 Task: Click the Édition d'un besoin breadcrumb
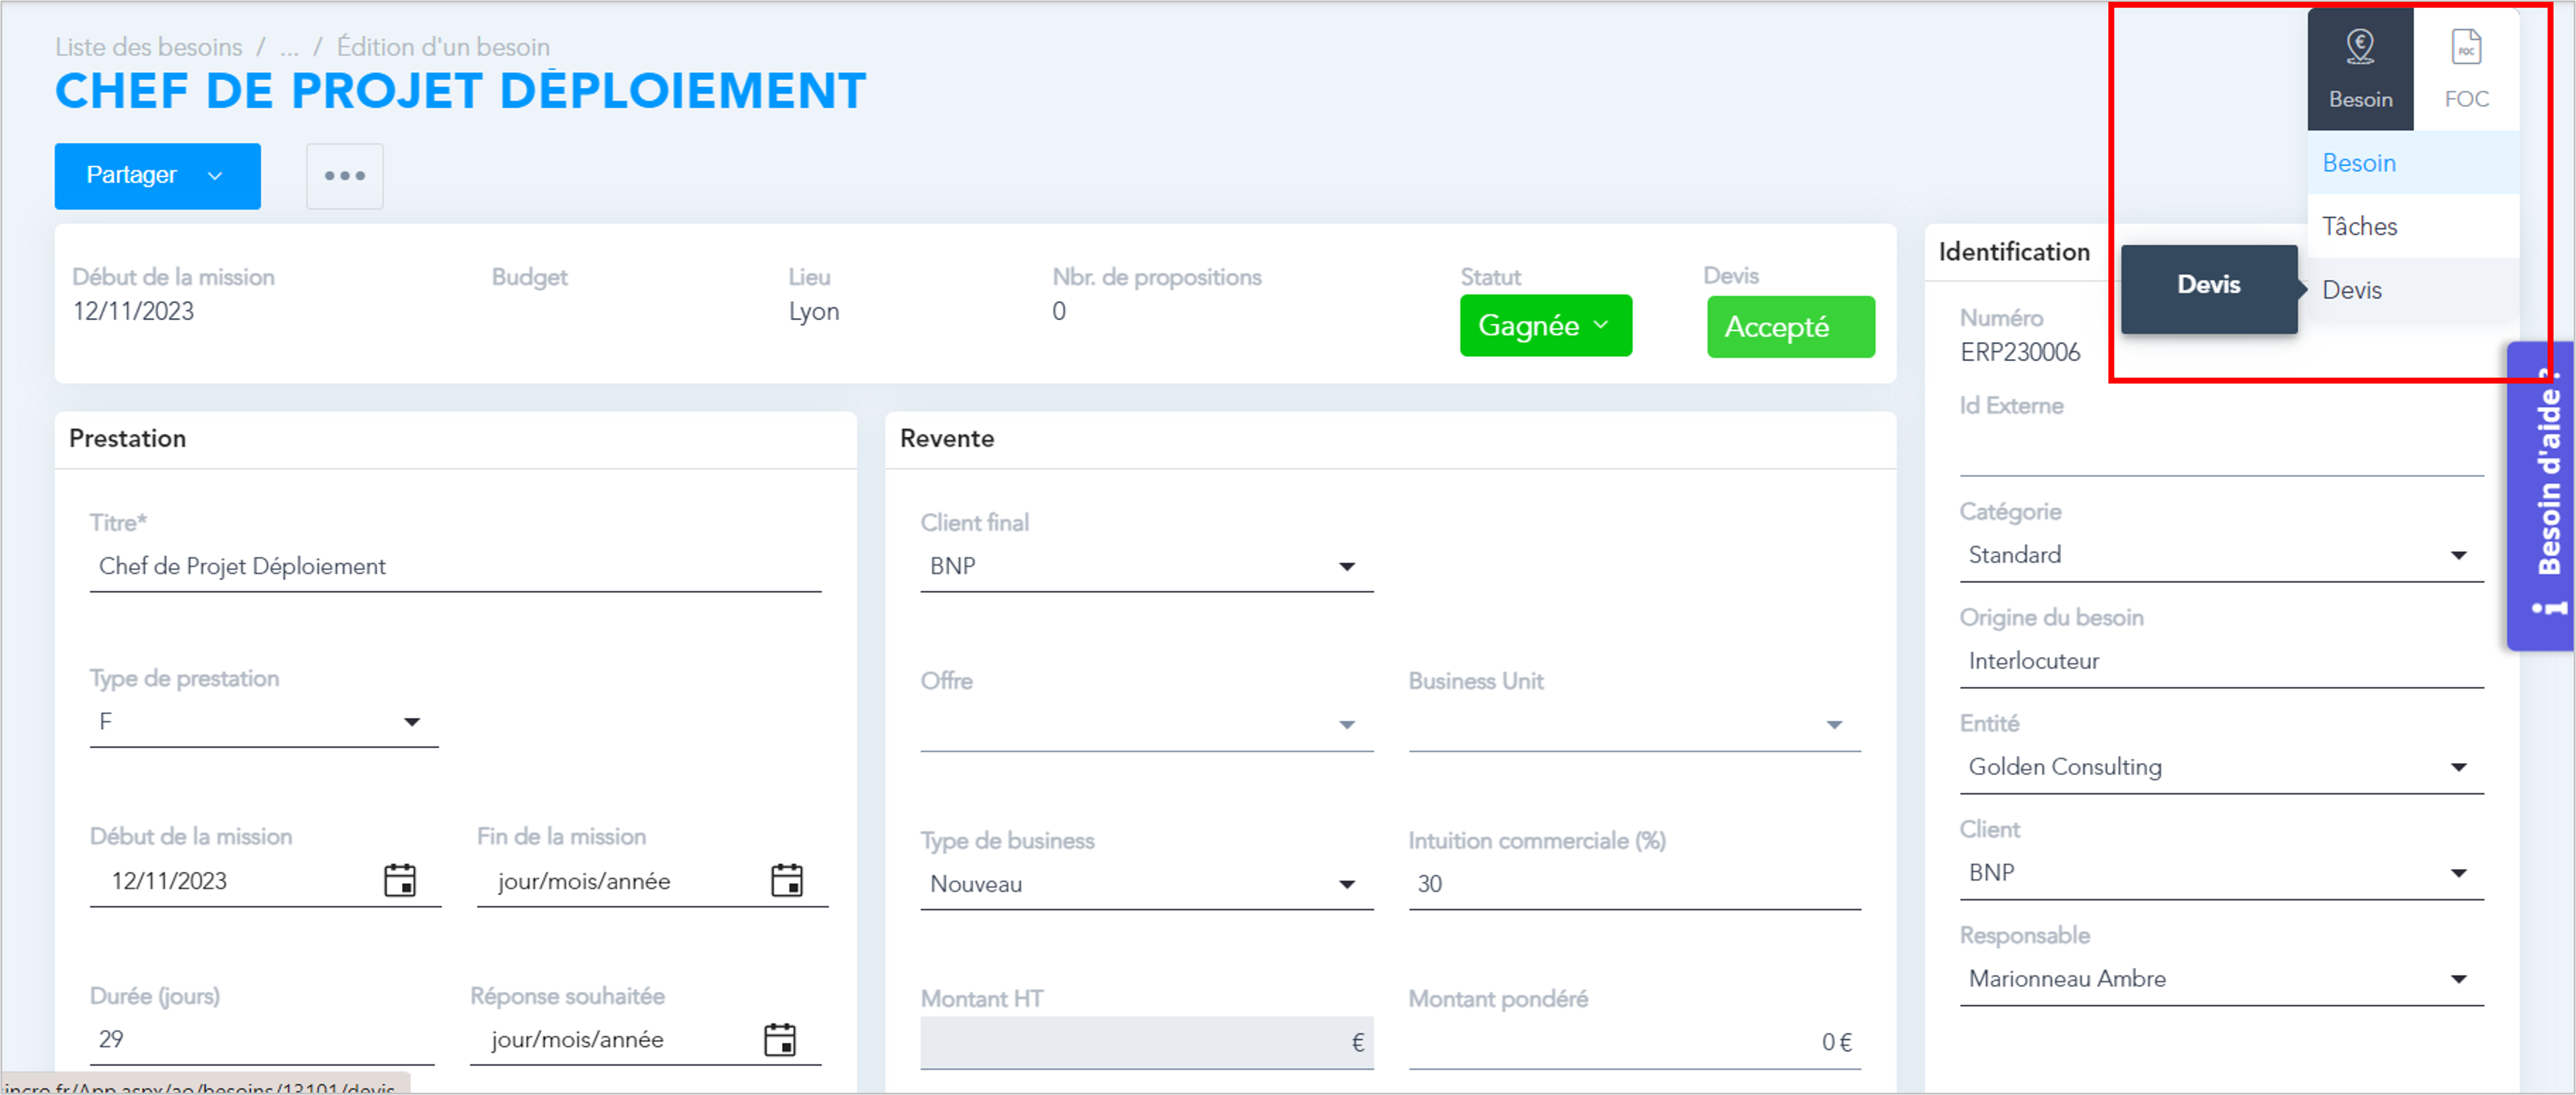(443, 47)
